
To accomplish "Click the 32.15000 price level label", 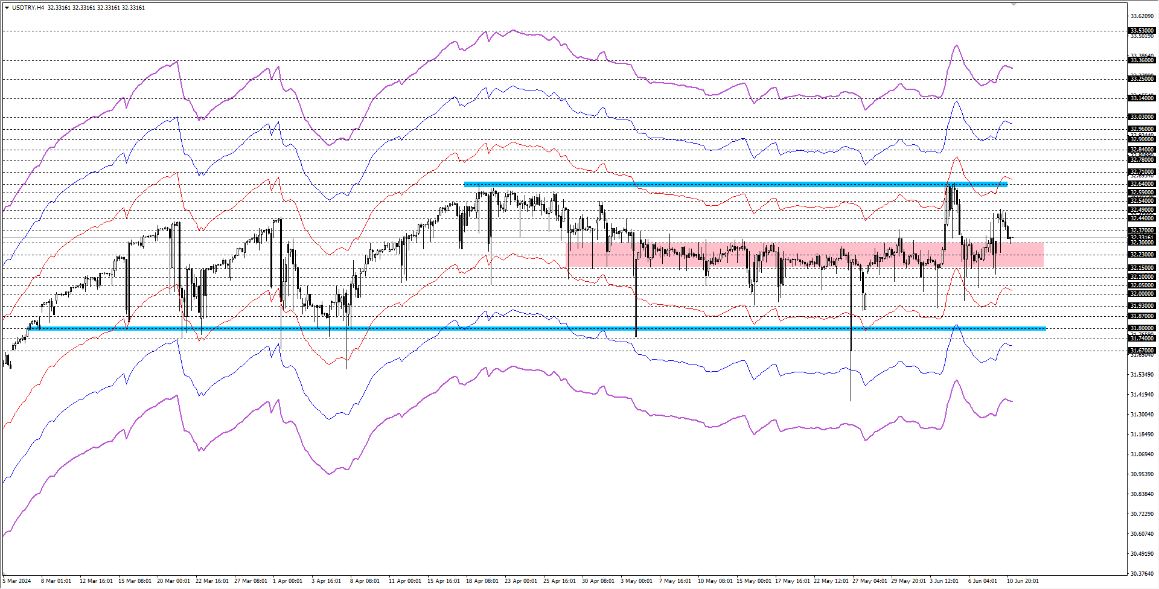I will [1142, 268].
